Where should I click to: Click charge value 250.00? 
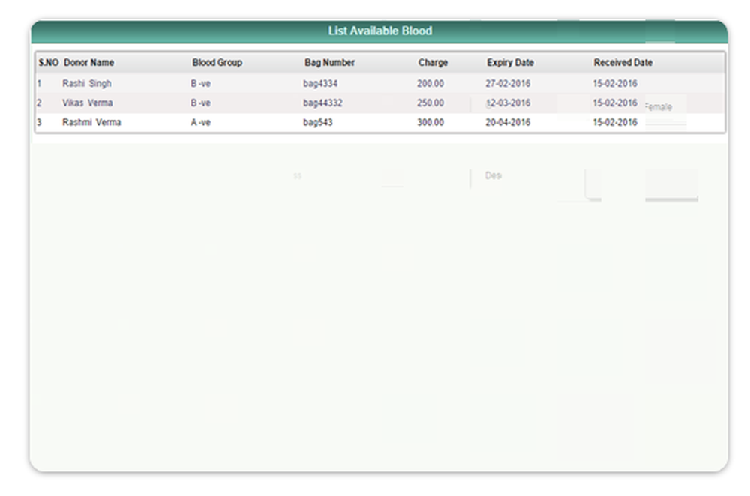[430, 103]
